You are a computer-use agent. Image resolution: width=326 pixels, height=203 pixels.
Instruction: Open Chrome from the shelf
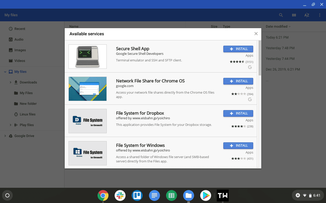pos(103,195)
